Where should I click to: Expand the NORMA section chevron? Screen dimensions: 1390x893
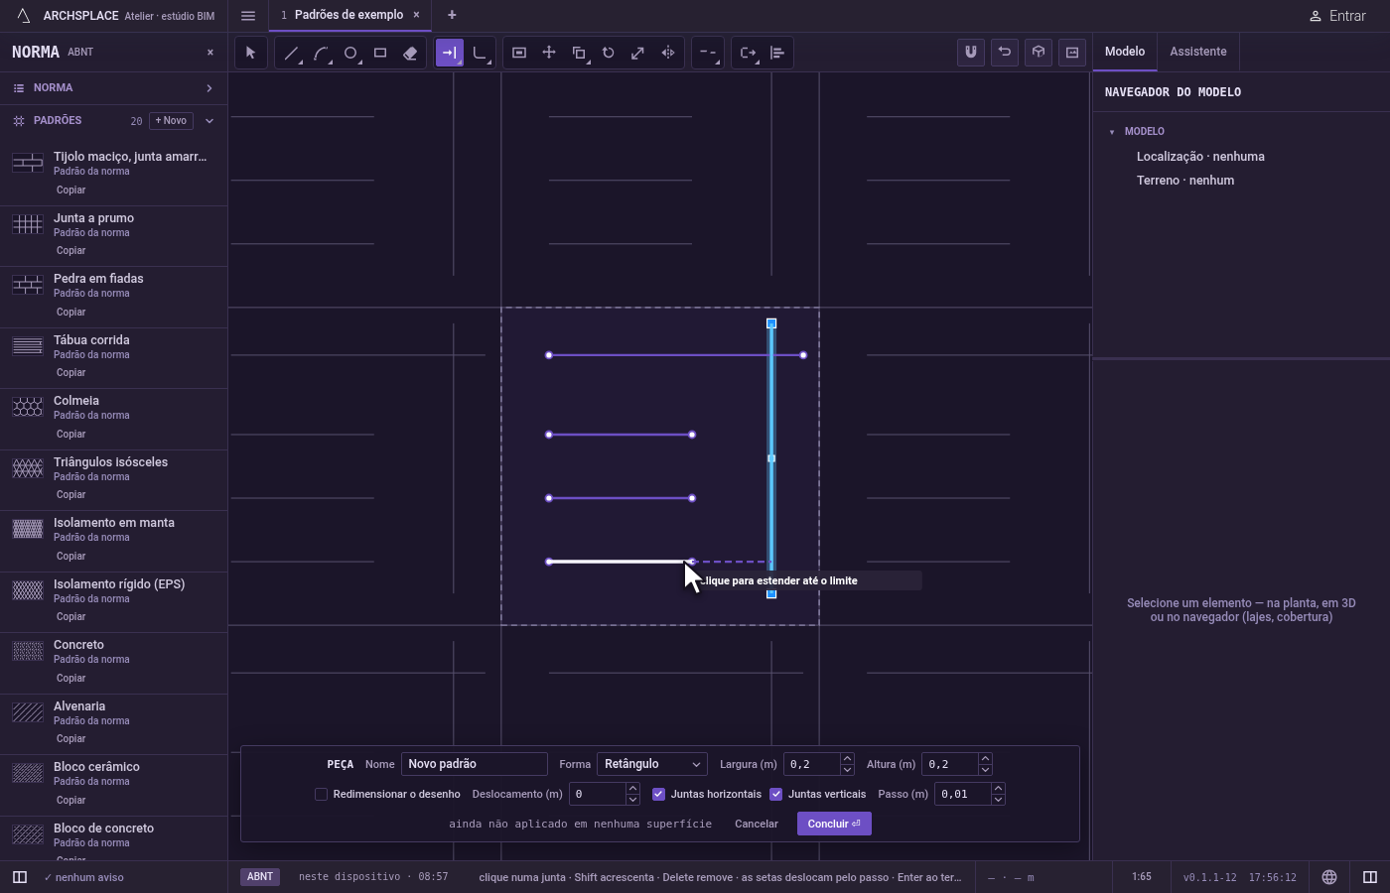coord(209,88)
